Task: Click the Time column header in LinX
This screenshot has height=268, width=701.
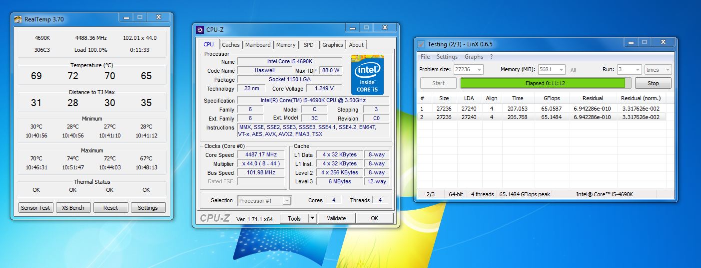Action: [x=518, y=98]
